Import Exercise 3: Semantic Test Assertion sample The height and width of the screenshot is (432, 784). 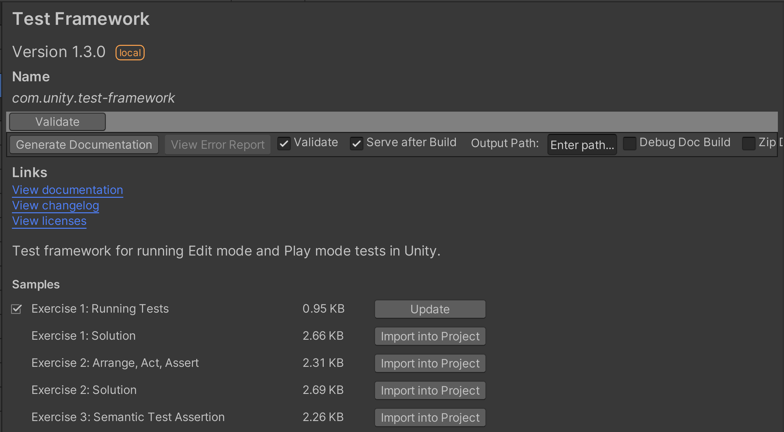[430, 417]
